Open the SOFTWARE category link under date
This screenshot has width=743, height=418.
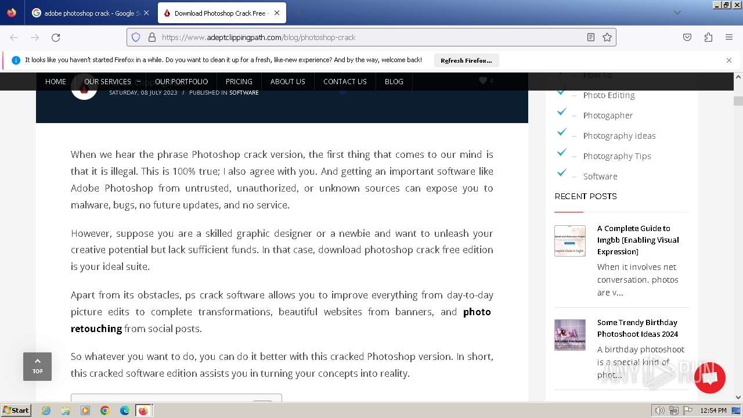244,92
